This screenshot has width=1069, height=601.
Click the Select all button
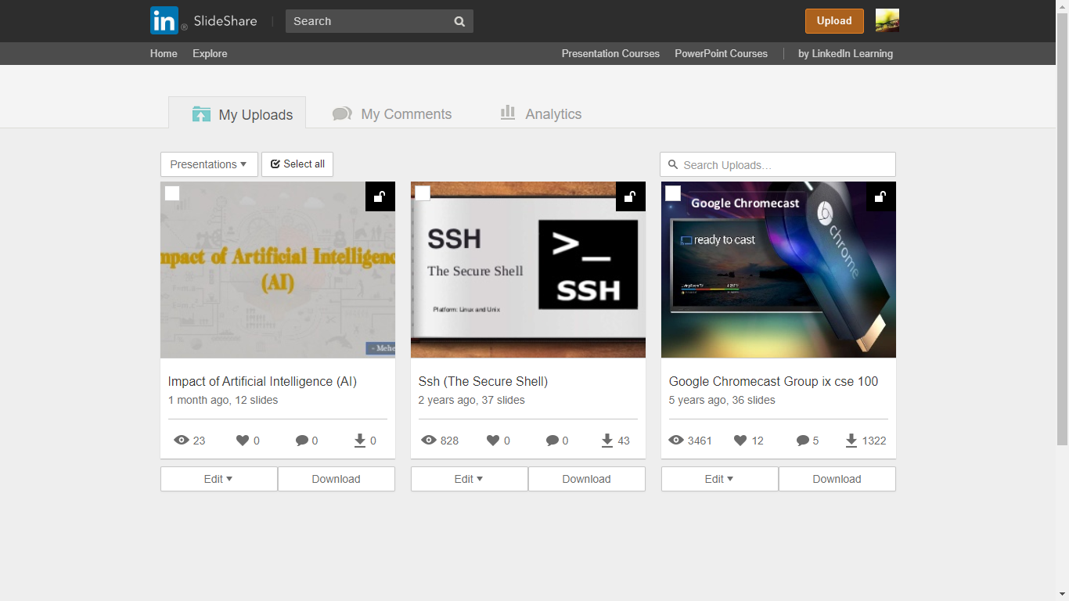[297, 164]
